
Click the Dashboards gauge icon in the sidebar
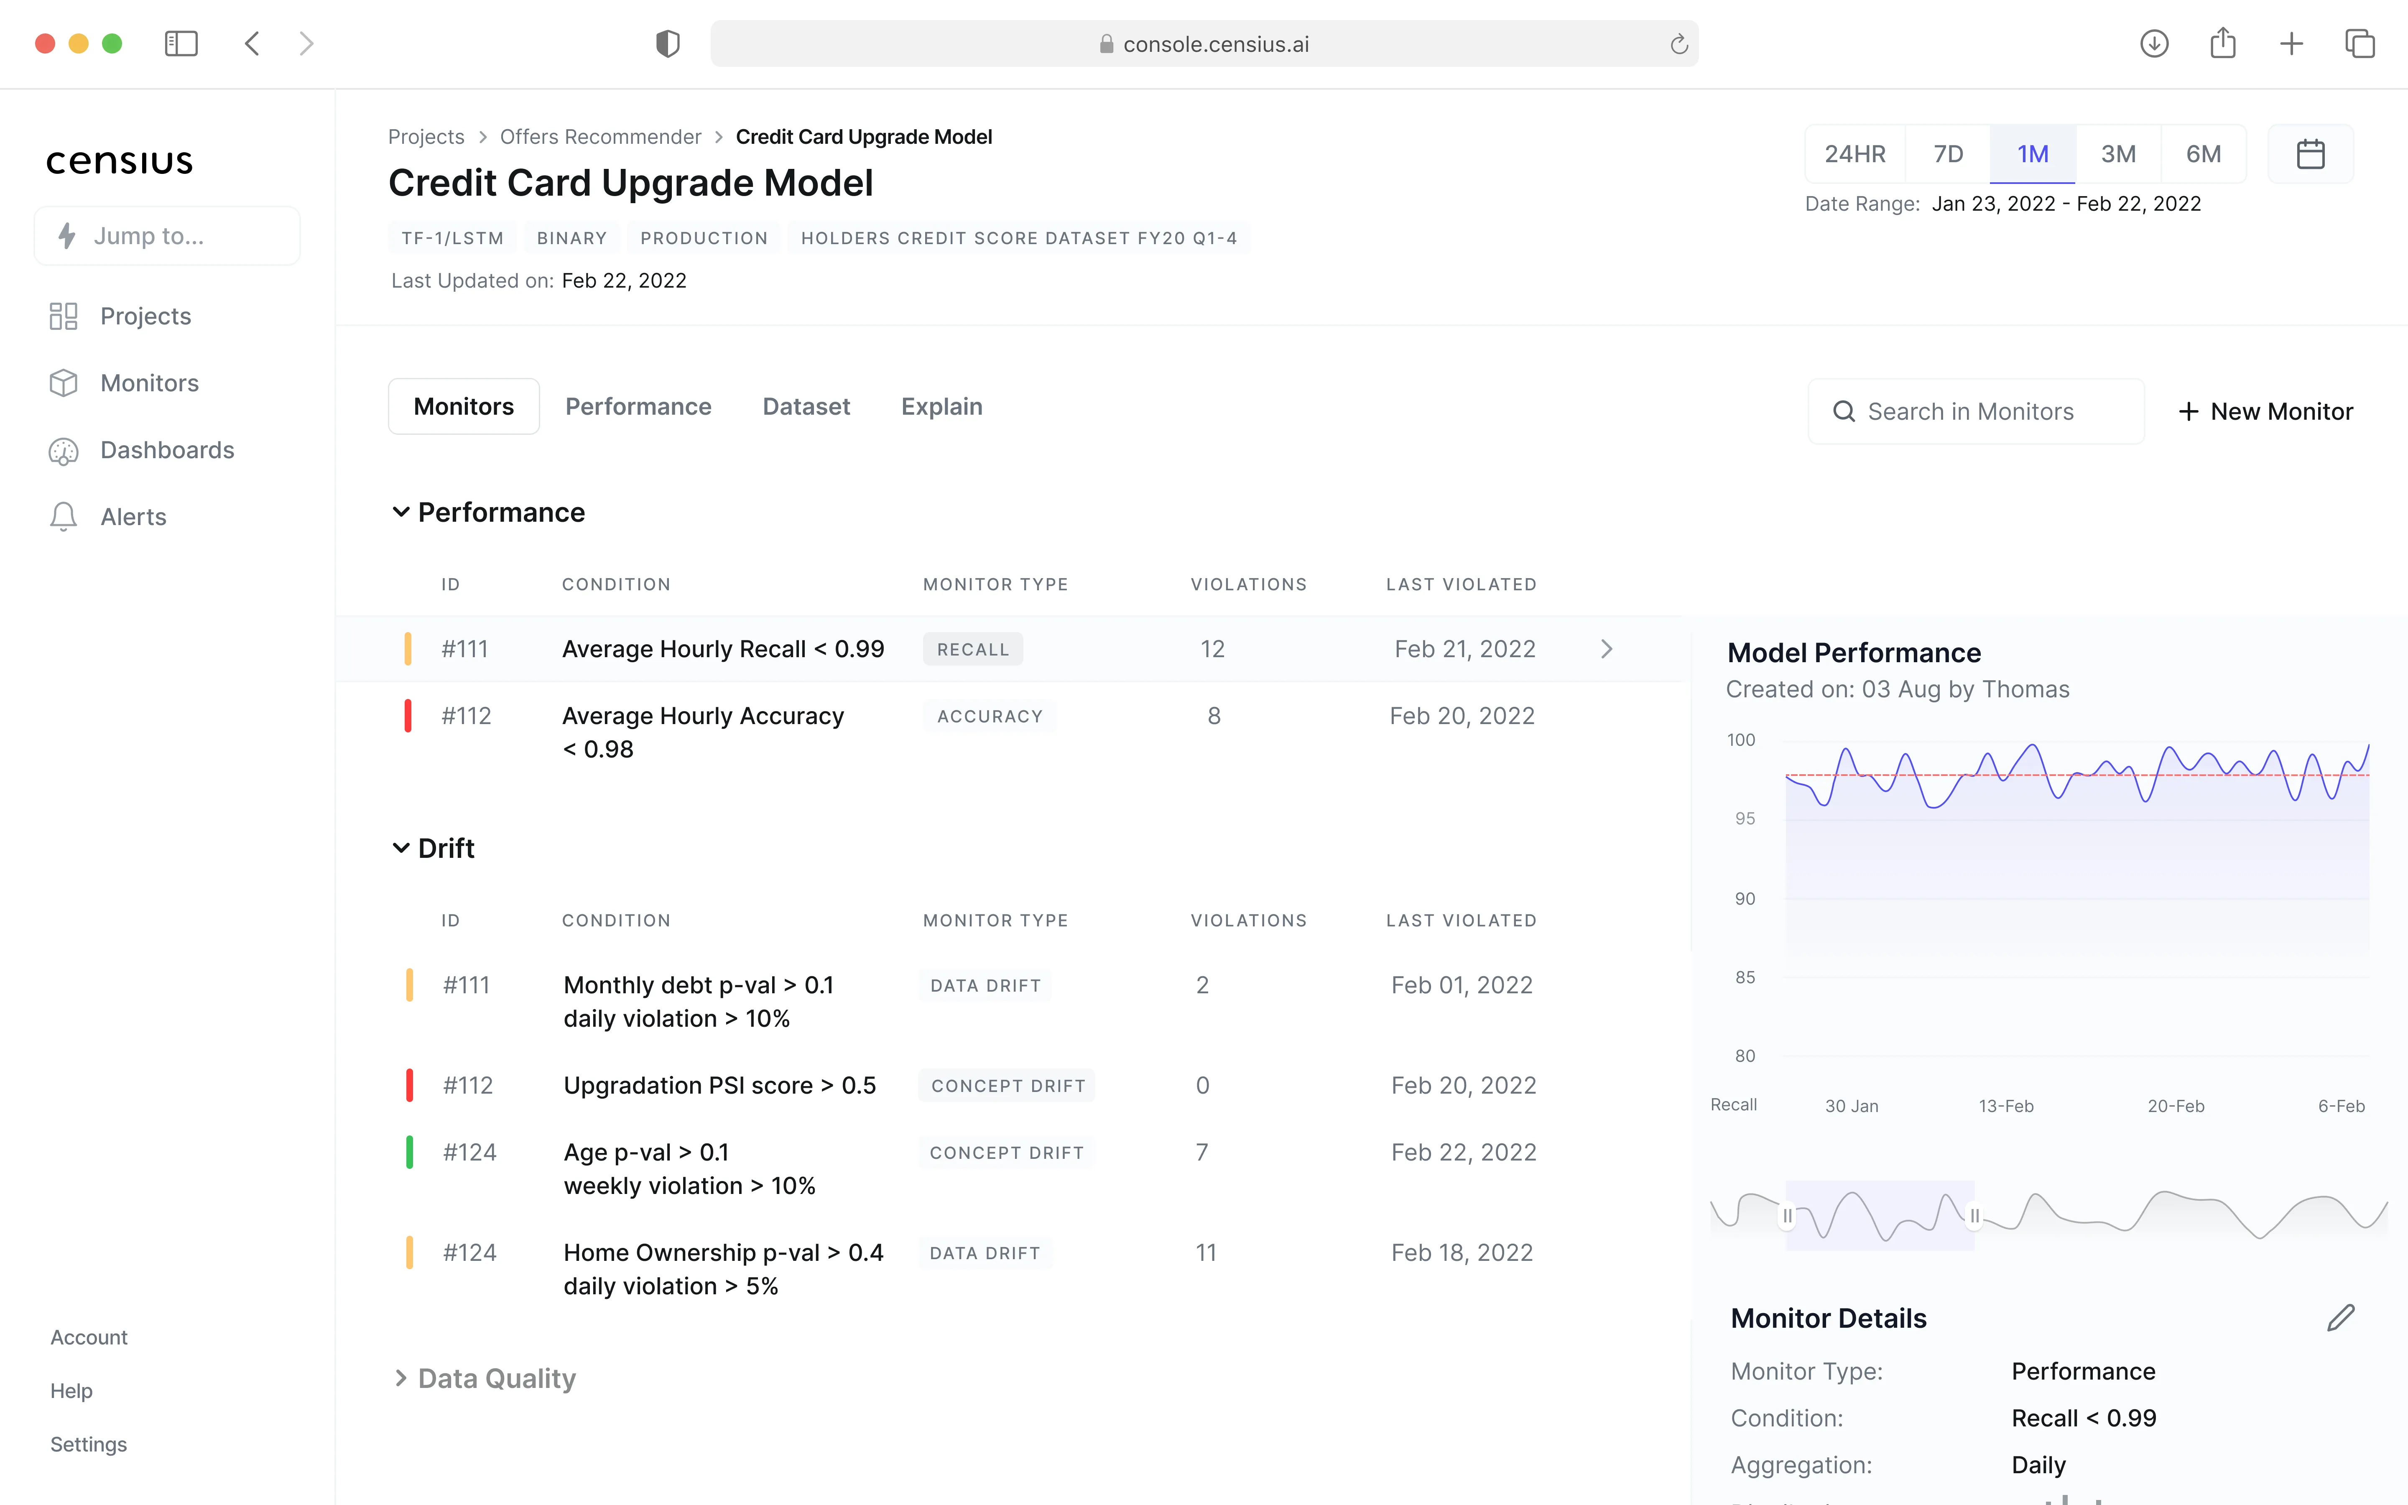pos(64,451)
